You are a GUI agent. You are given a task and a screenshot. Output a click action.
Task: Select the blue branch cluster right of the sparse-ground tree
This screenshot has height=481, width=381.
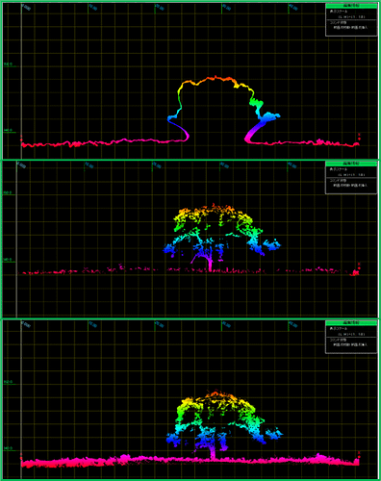point(272,245)
